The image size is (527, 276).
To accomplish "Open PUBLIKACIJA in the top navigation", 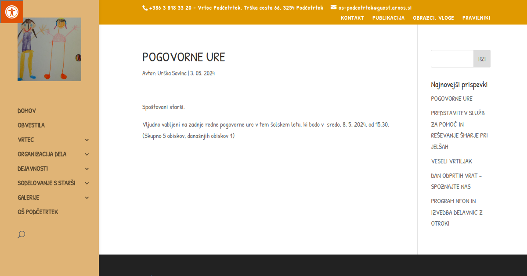I will coord(388,18).
